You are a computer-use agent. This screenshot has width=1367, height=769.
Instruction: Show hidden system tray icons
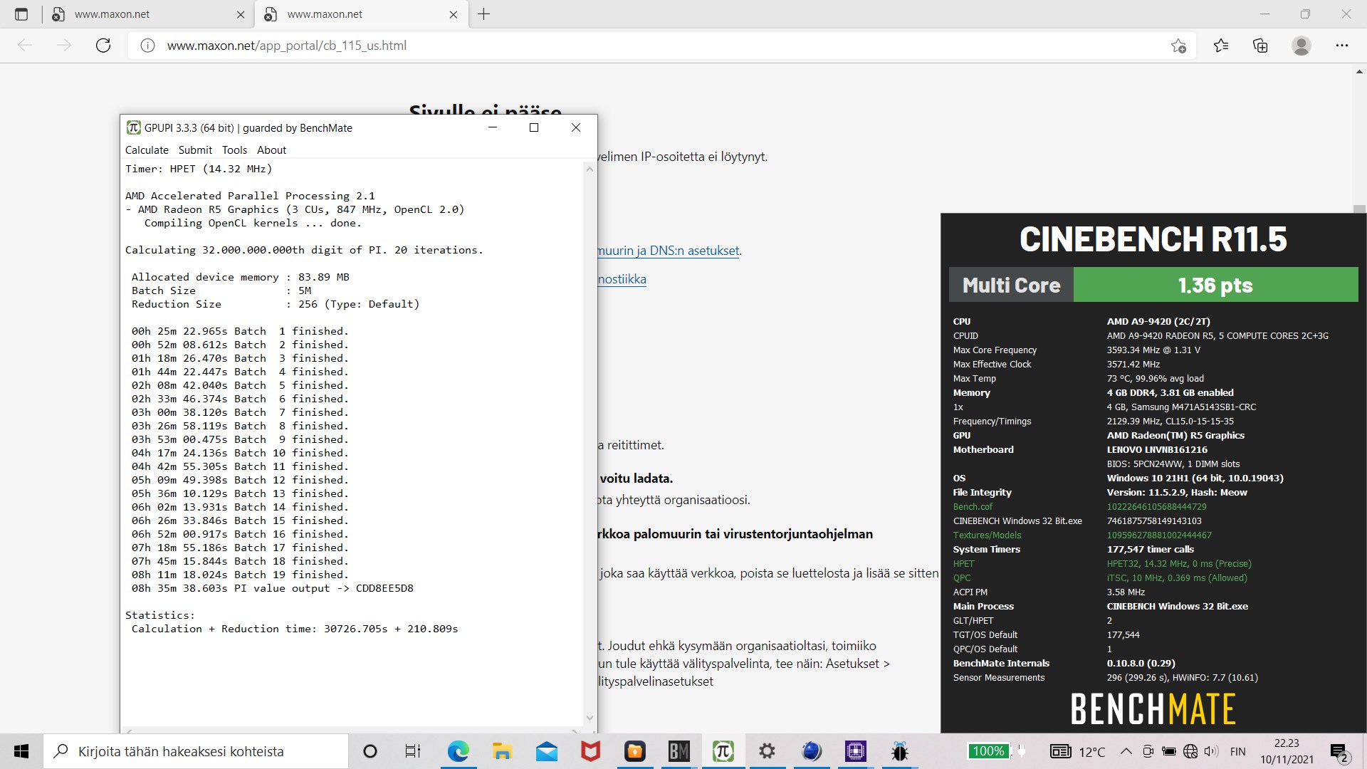[x=1126, y=751]
